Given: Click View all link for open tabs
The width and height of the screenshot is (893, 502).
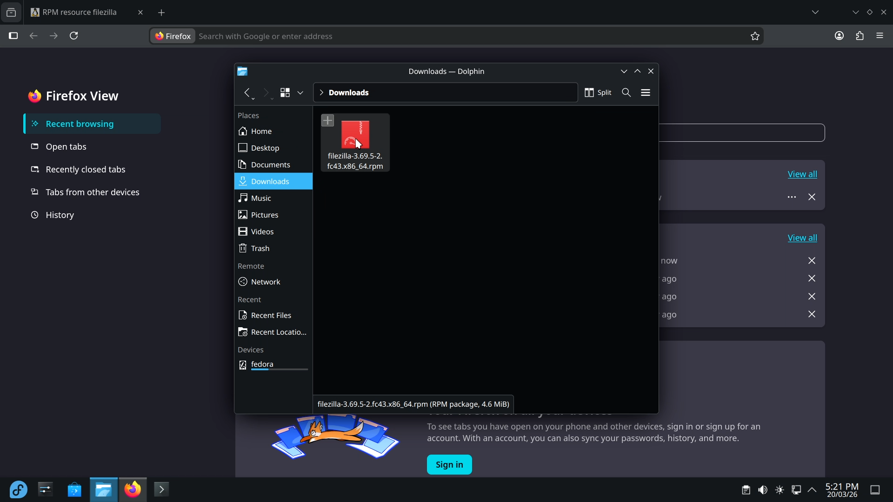Looking at the screenshot, I should (802, 174).
